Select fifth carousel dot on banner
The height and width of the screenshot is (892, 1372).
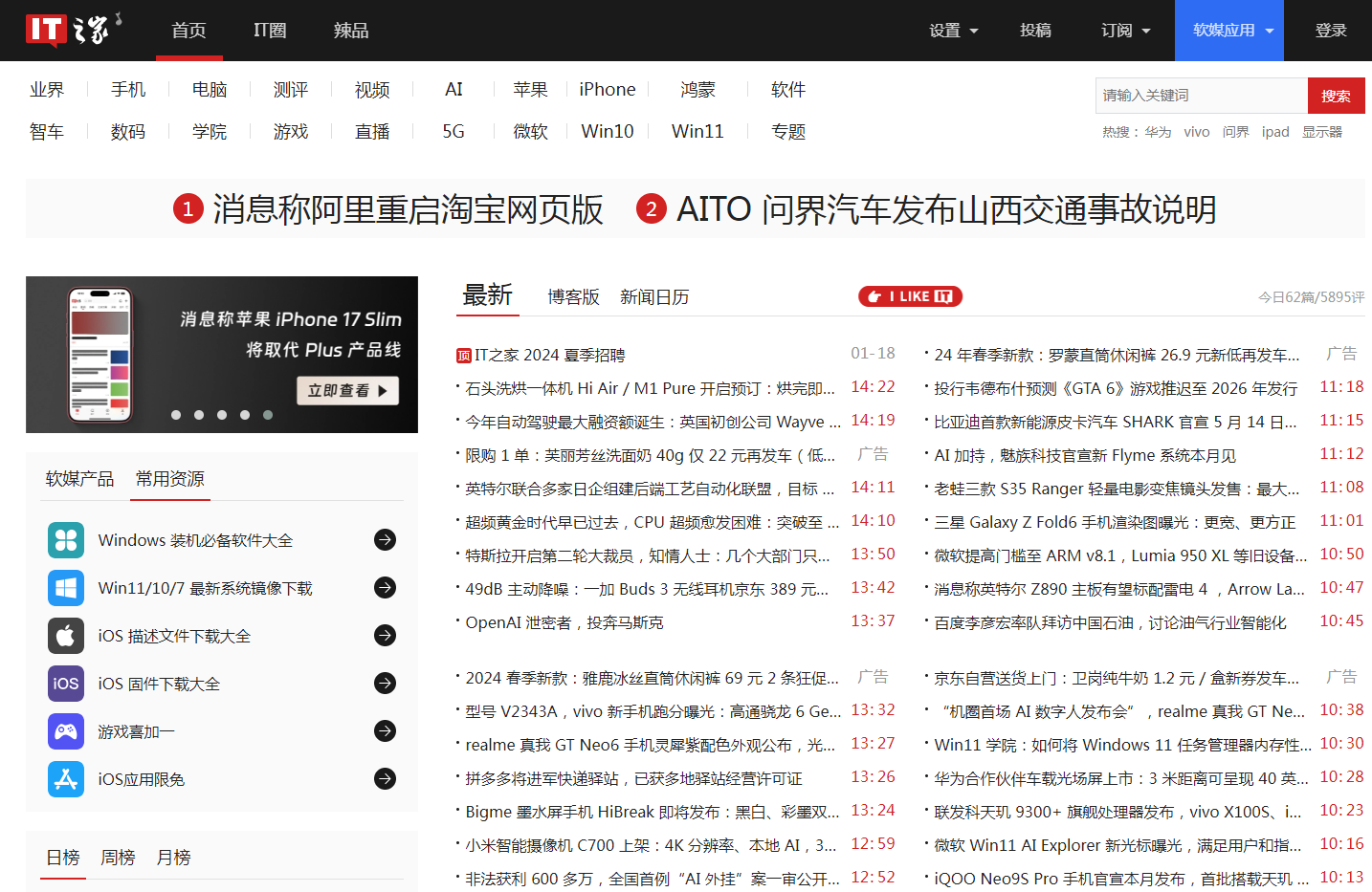(x=268, y=415)
